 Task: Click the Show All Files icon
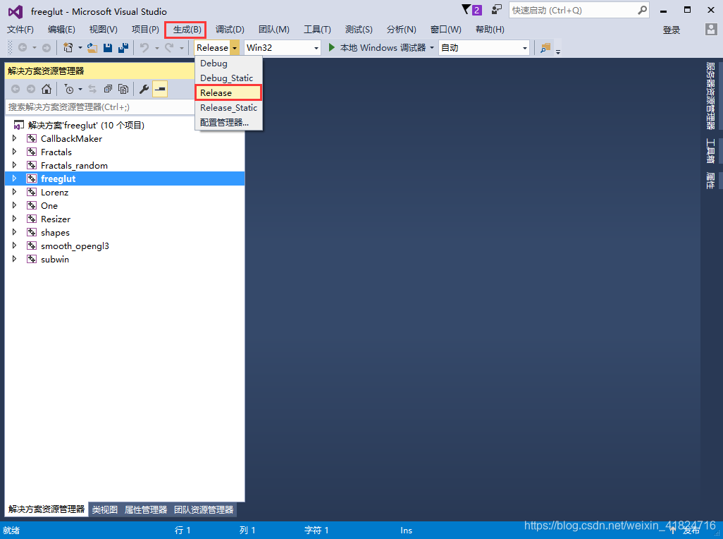pos(123,89)
